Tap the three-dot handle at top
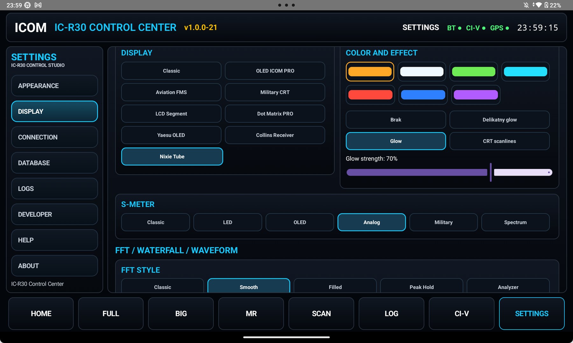The image size is (573, 343). coord(286,5)
